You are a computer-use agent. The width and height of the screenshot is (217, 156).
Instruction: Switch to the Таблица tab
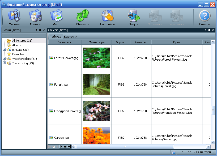(x=56, y=37)
